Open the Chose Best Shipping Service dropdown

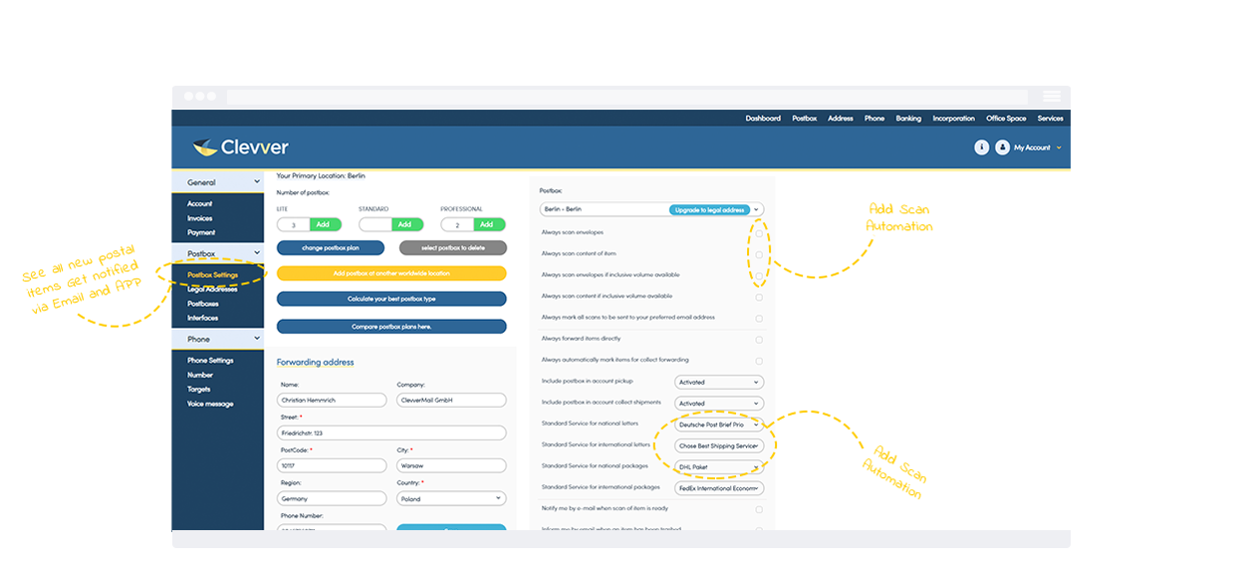pyautogui.click(x=719, y=445)
